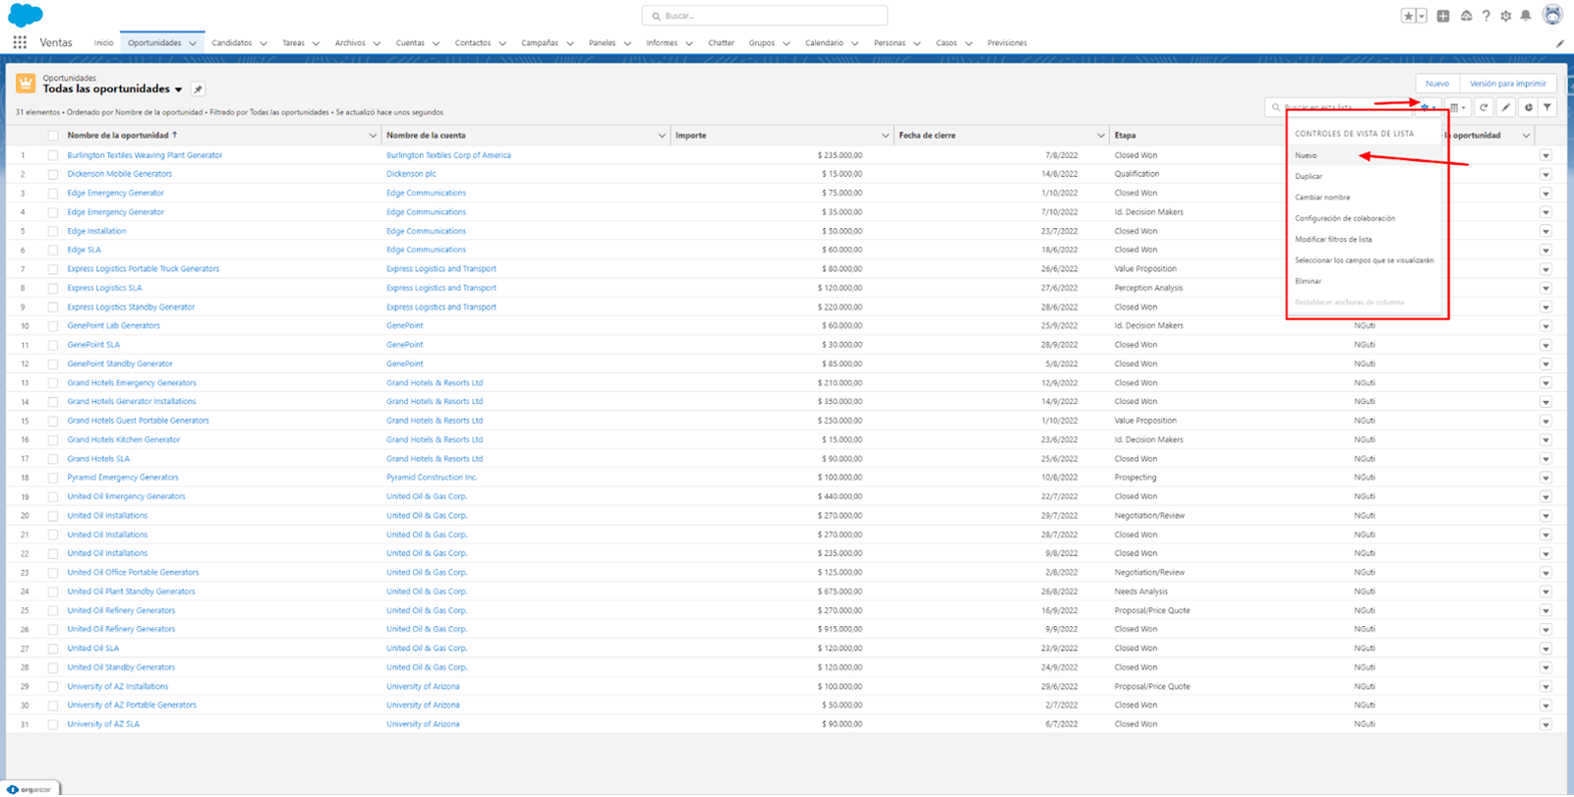Open row actions for Dickenson Mobile Generators
Image resolution: width=1574 pixels, height=797 pixels.
coord(1545,175)
